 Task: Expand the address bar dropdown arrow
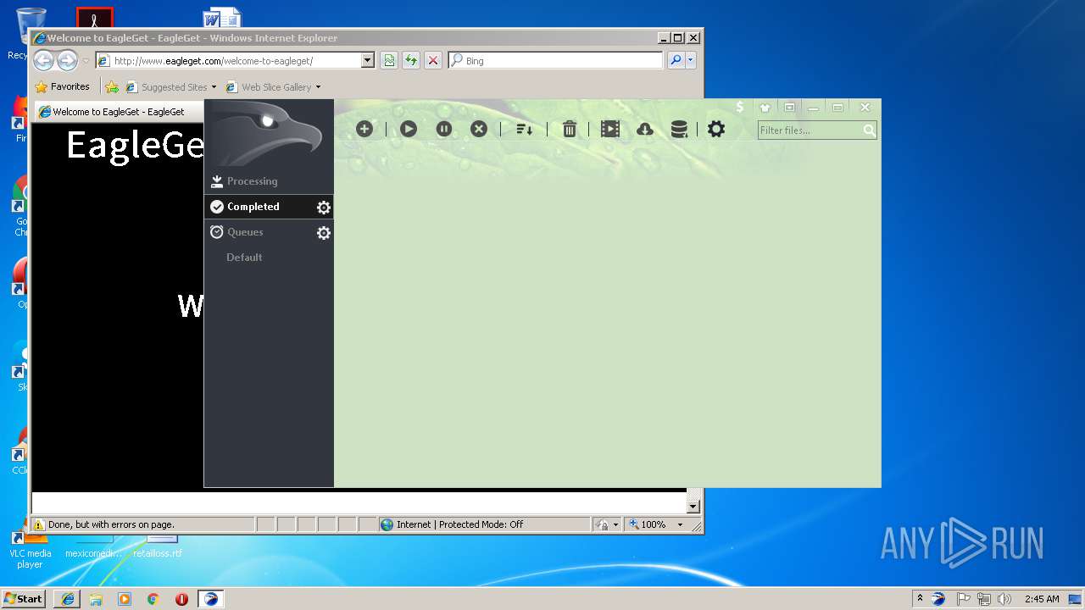click(367, 60)
